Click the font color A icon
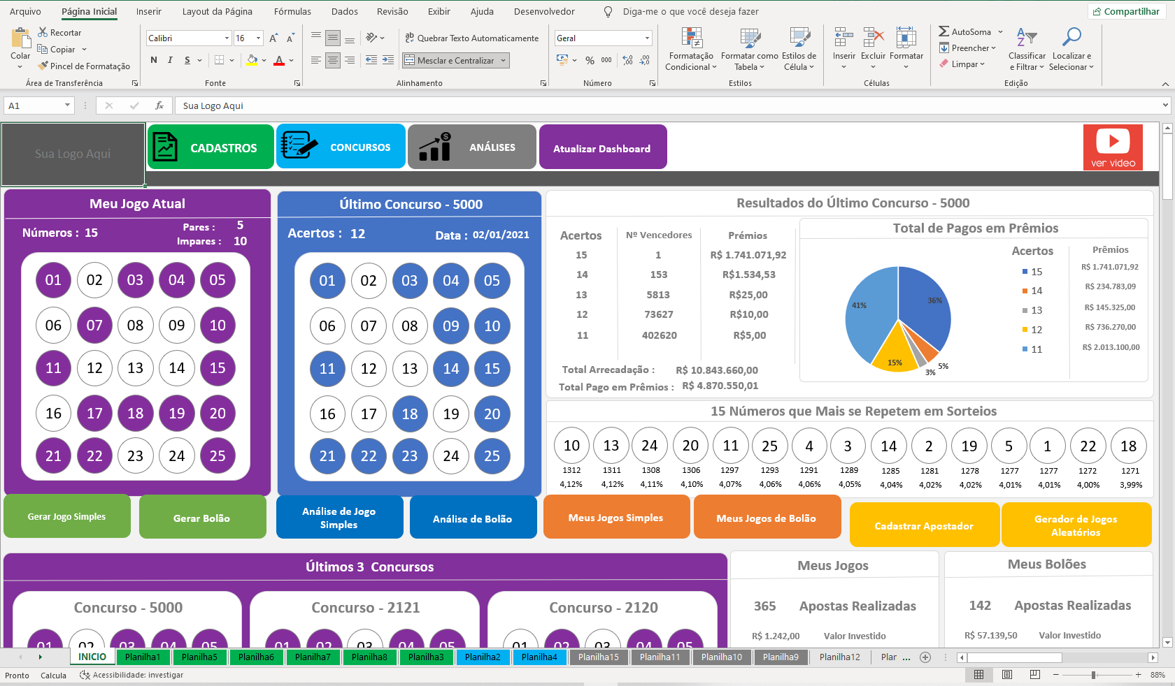The image size is (1175, 686). pyautogui.click(x=280, y=60)
